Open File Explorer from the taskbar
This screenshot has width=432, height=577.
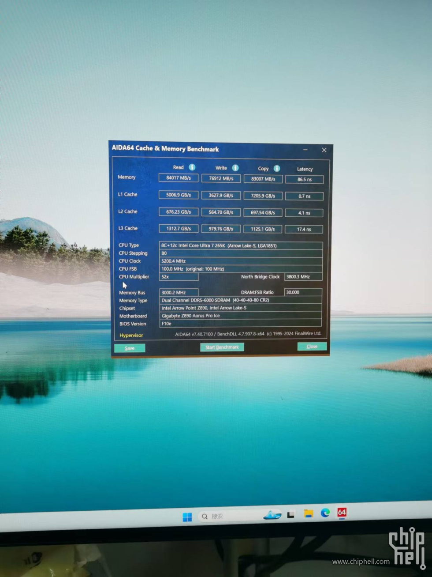pos(308,513)
